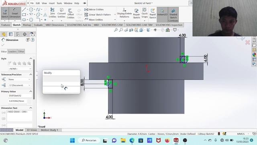Select the Circle sketch tool
Viewport: 257px width, 145px height.
point(31,10)
